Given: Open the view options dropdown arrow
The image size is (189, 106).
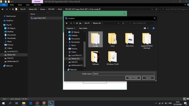Looking at the screenshot, I should coord(148,28).
